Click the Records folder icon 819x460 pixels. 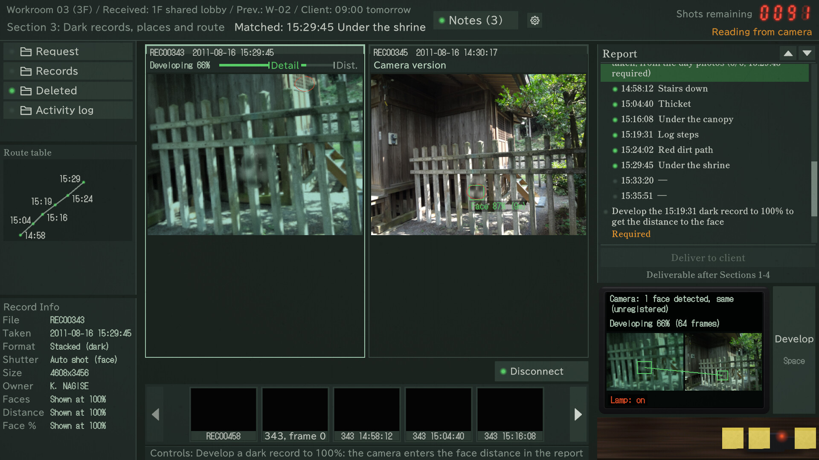click(x=26, y=71)
